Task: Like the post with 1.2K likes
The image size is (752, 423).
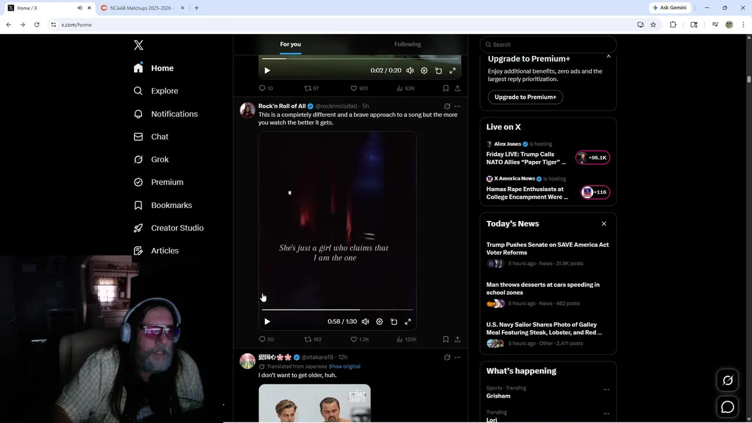Action: coord(360,339)
